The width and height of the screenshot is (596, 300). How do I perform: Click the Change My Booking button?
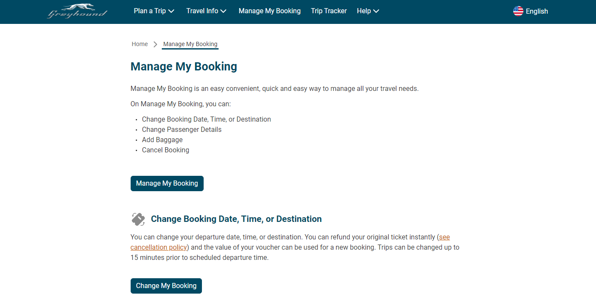pos(166,286)
